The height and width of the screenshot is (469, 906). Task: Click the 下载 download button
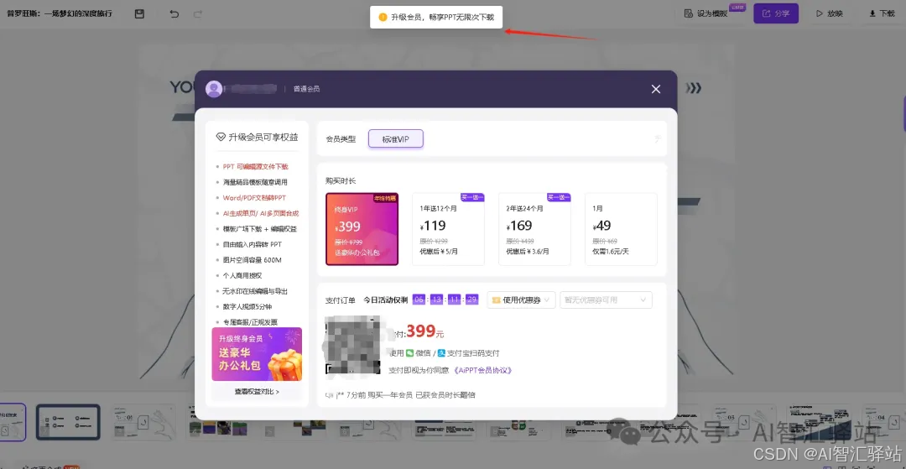[882, 13]
